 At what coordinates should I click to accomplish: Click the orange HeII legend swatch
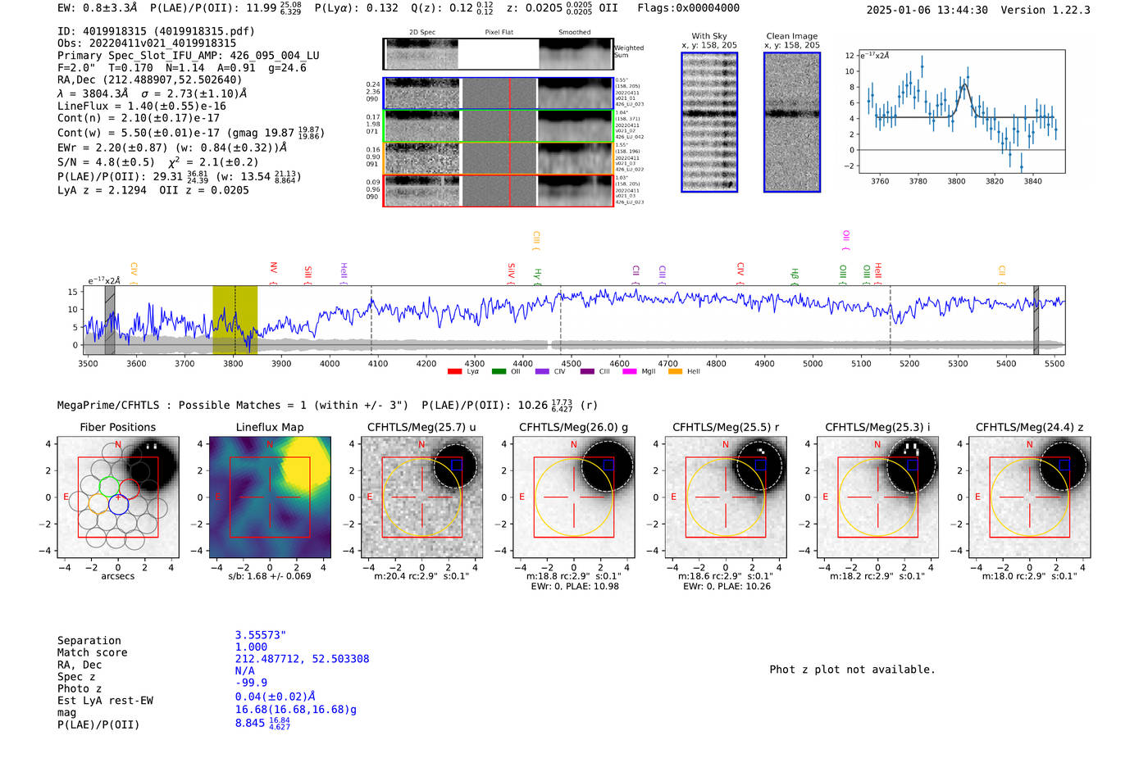tap(675, 372)
